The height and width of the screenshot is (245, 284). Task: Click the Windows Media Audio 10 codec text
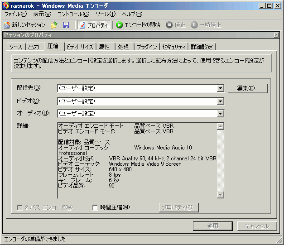tap(163, 148)
